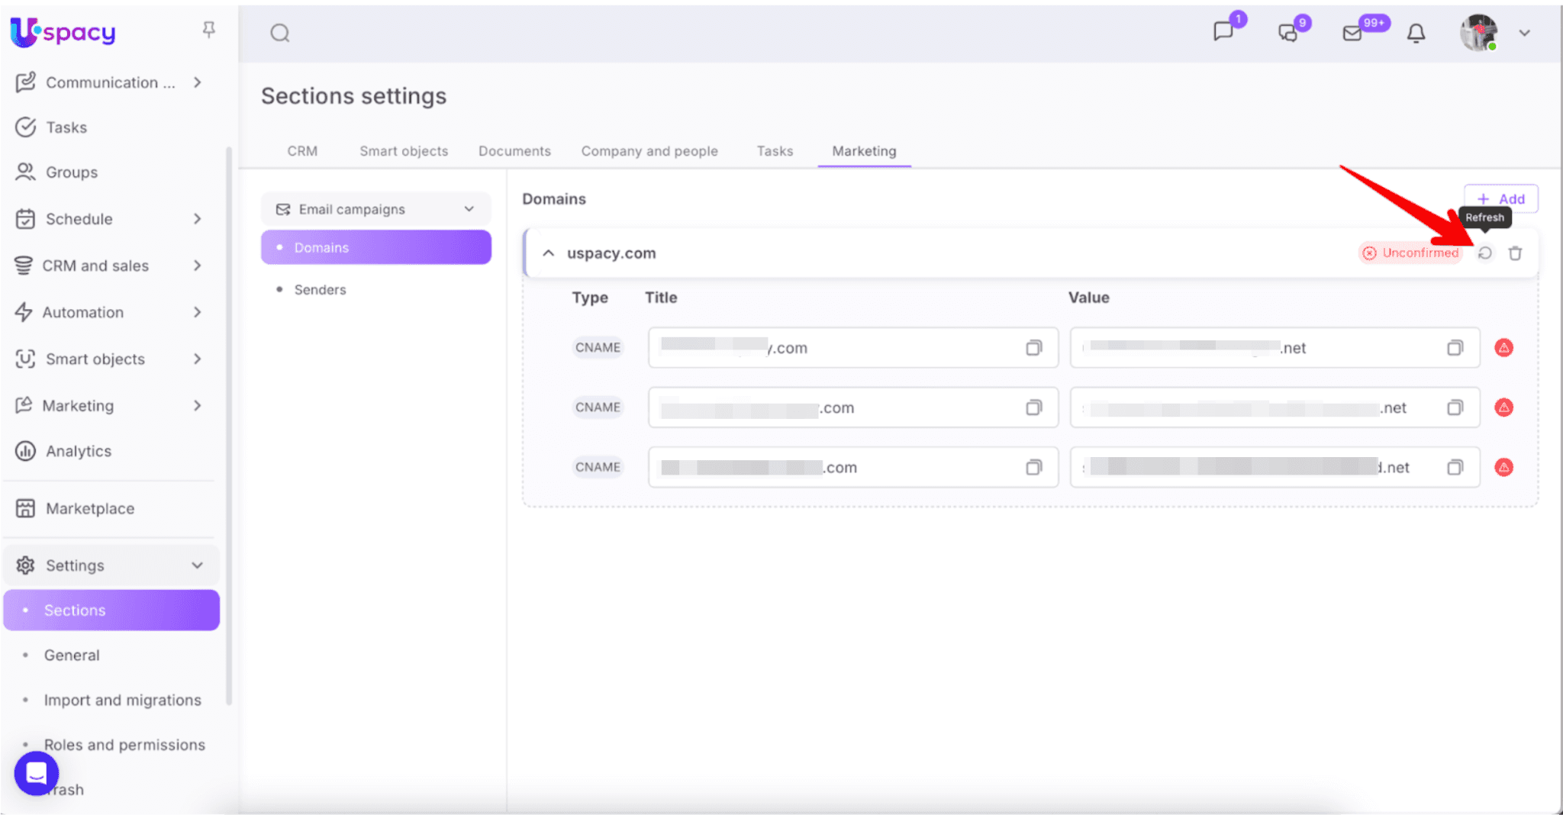This screenshot has height=815, width=1563.
Task: Click the warning icon on third CNAME row
Action: (x=1503, y=467)
